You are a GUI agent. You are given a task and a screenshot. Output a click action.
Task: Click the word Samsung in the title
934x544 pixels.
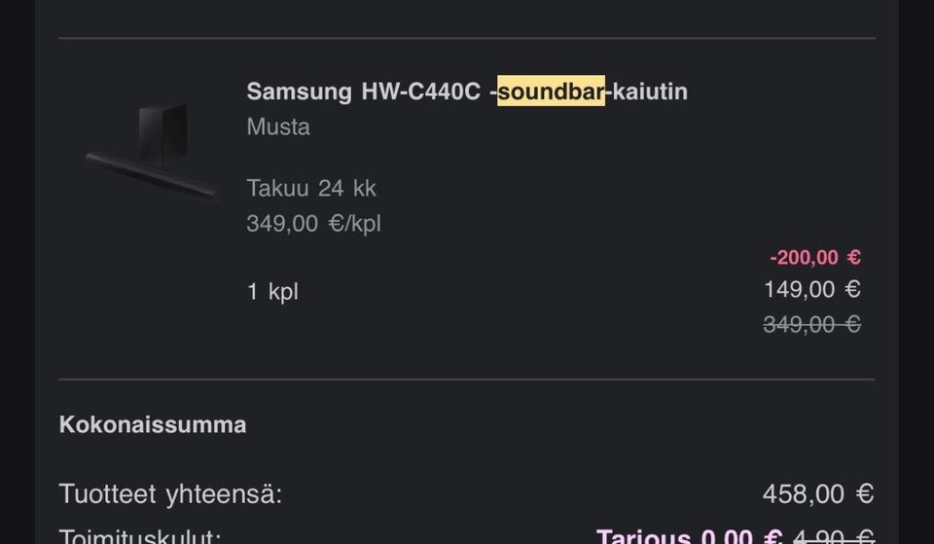299,91
